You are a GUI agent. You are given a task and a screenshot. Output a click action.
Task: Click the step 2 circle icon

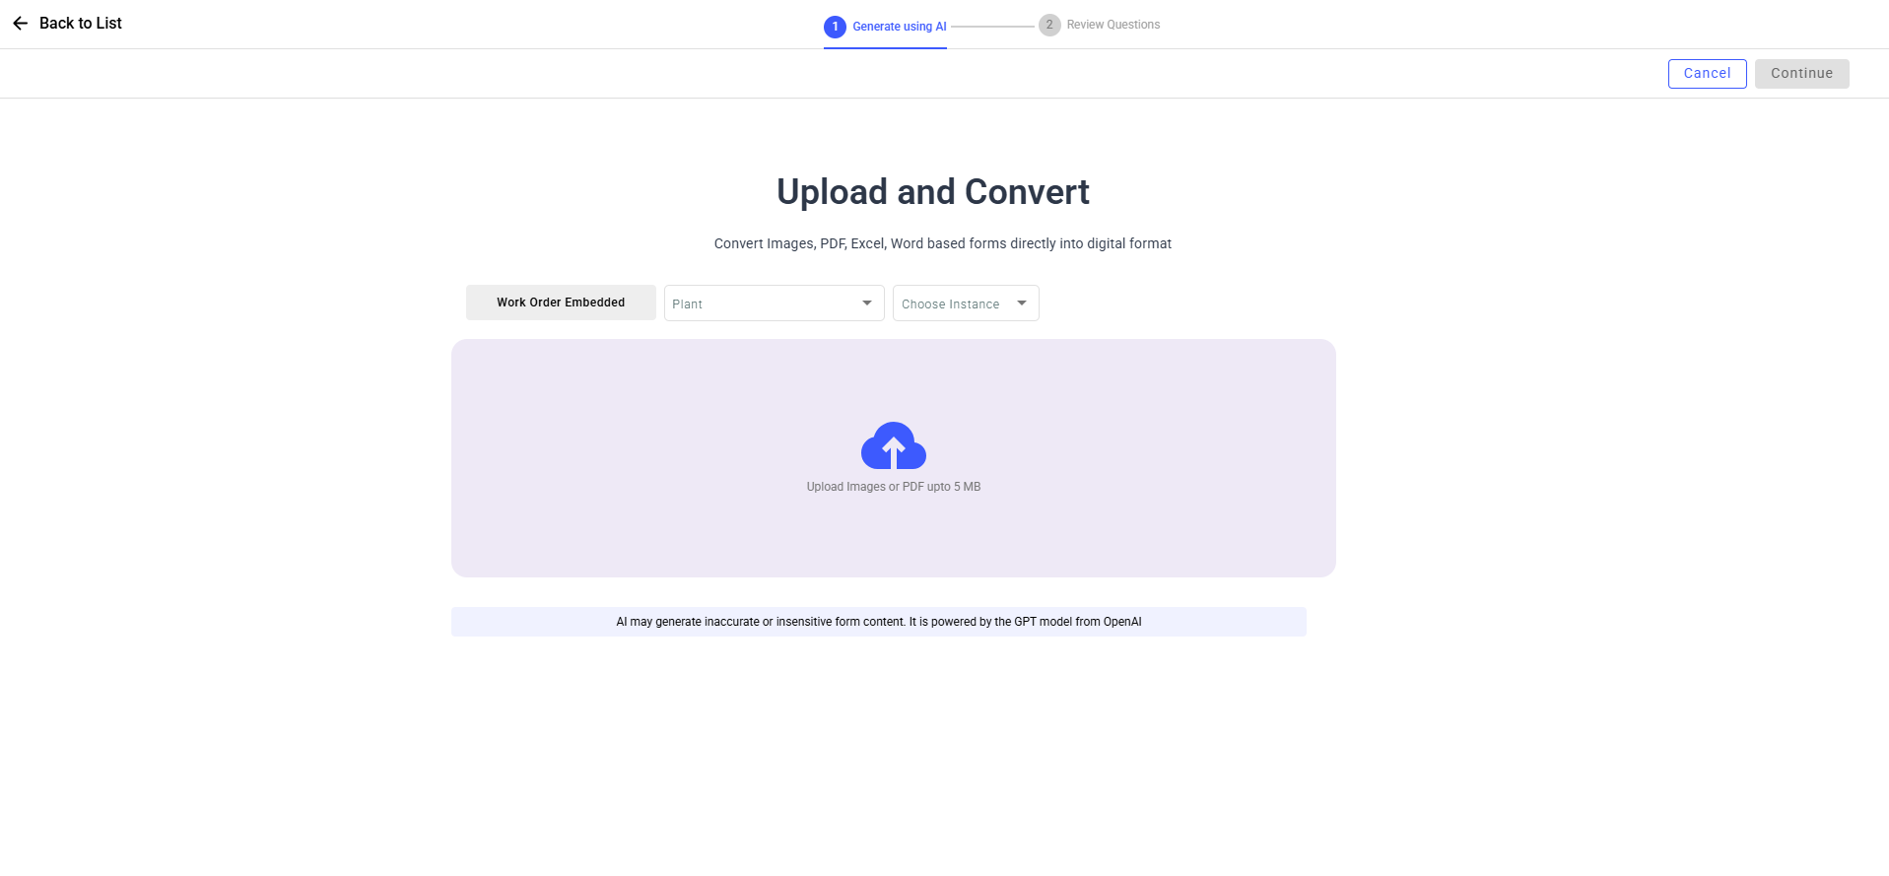(1049, 25)
